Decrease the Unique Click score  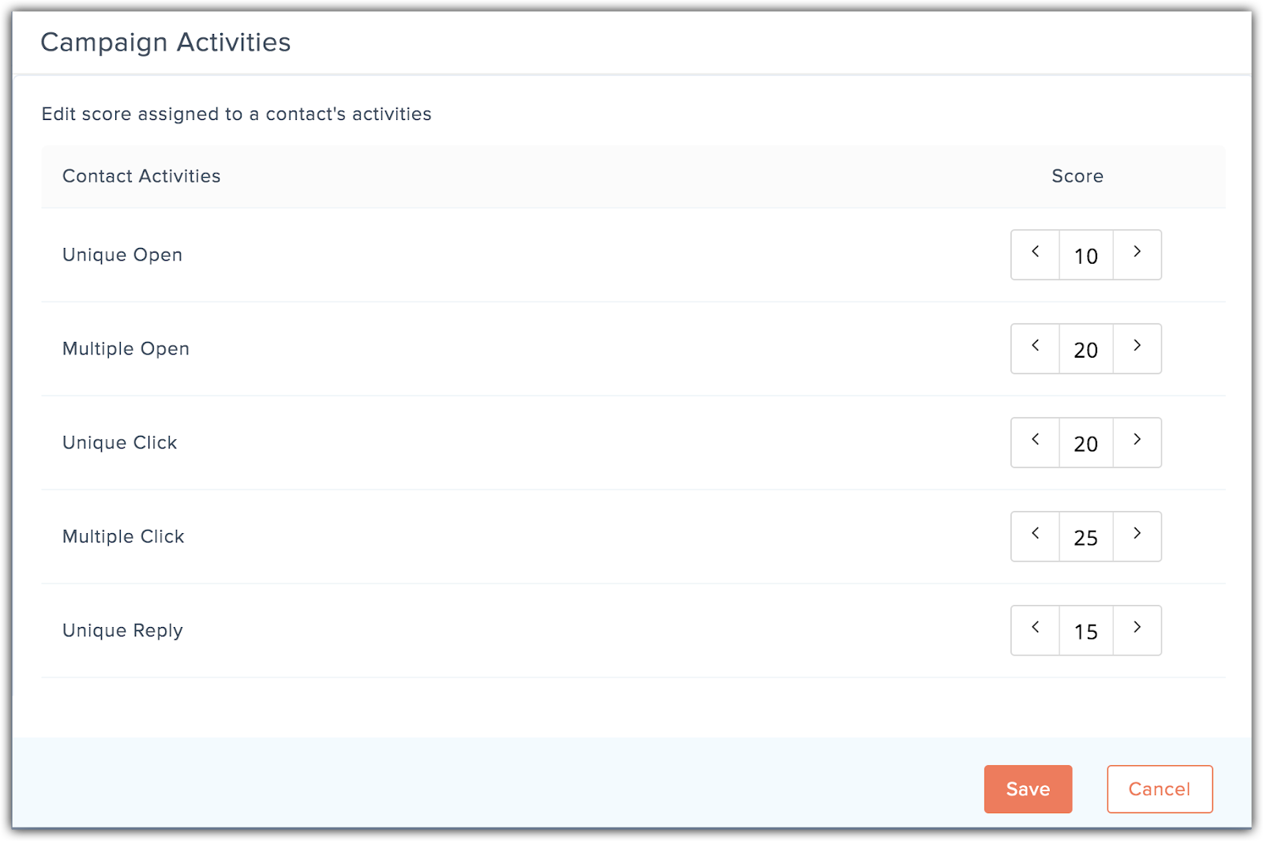click(1035, 442)
